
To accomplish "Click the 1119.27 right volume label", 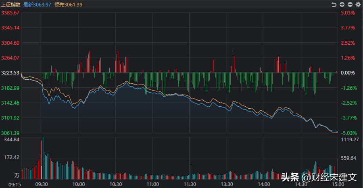I will click(350, 140).
